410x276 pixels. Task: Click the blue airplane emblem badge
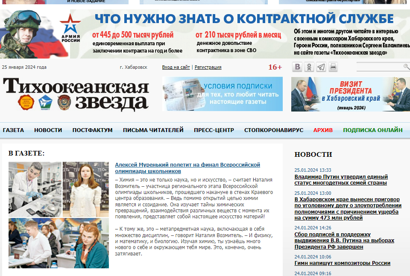pyautogui.click(x=45, y=103)
